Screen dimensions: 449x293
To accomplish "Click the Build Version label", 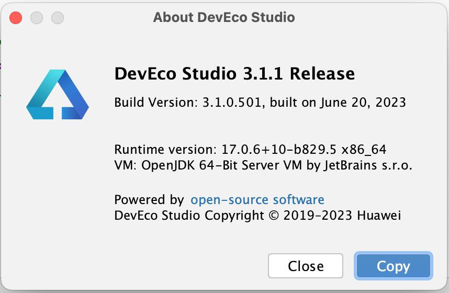I will point(156,102).
